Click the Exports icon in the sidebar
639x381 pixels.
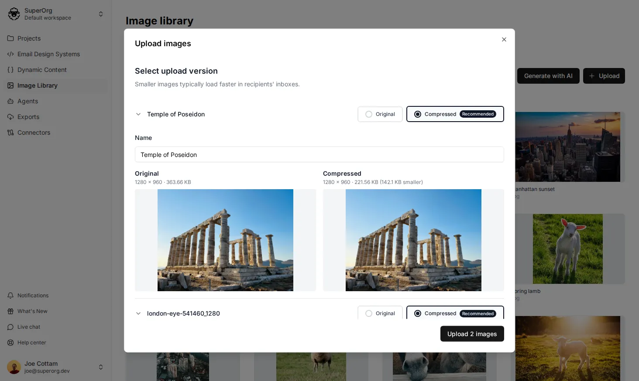(x=10, y=117)
